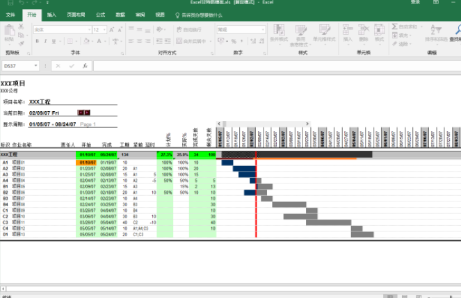Open Format as Table (套用表格格式)
The height and width of the screenshot is (298, 461).
[300, 36]
